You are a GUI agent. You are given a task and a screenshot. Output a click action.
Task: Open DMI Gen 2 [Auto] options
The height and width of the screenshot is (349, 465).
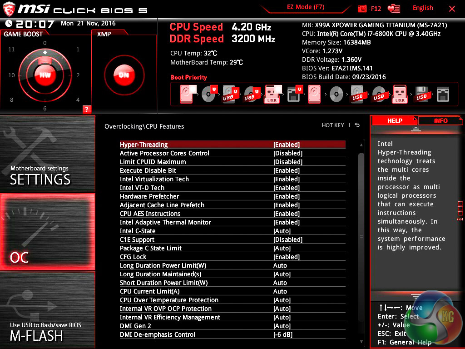(x=232, y=326)
